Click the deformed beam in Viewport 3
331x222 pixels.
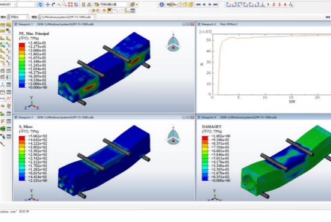coord(105,161)
